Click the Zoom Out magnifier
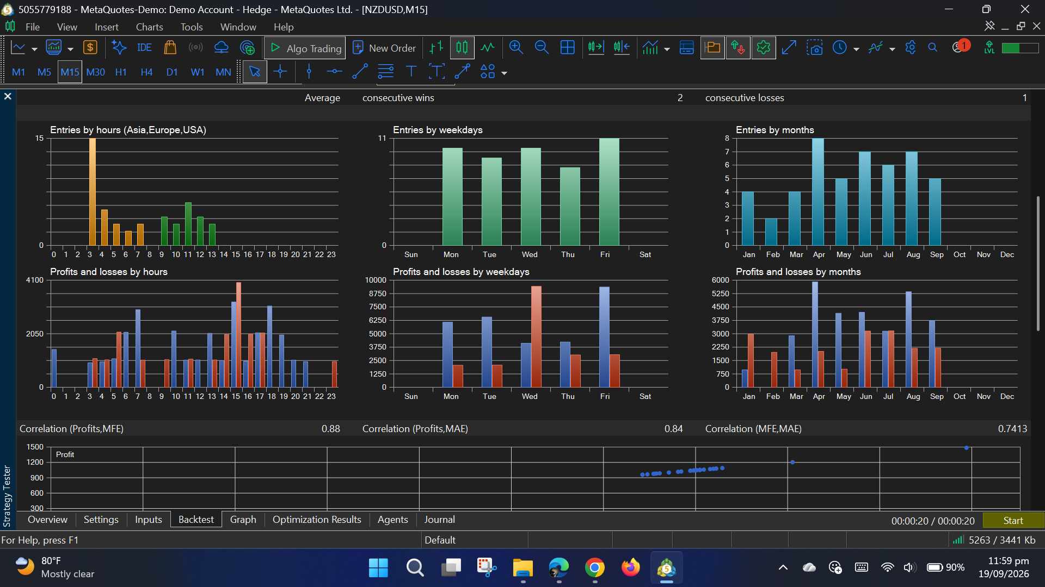 [542, 48]
